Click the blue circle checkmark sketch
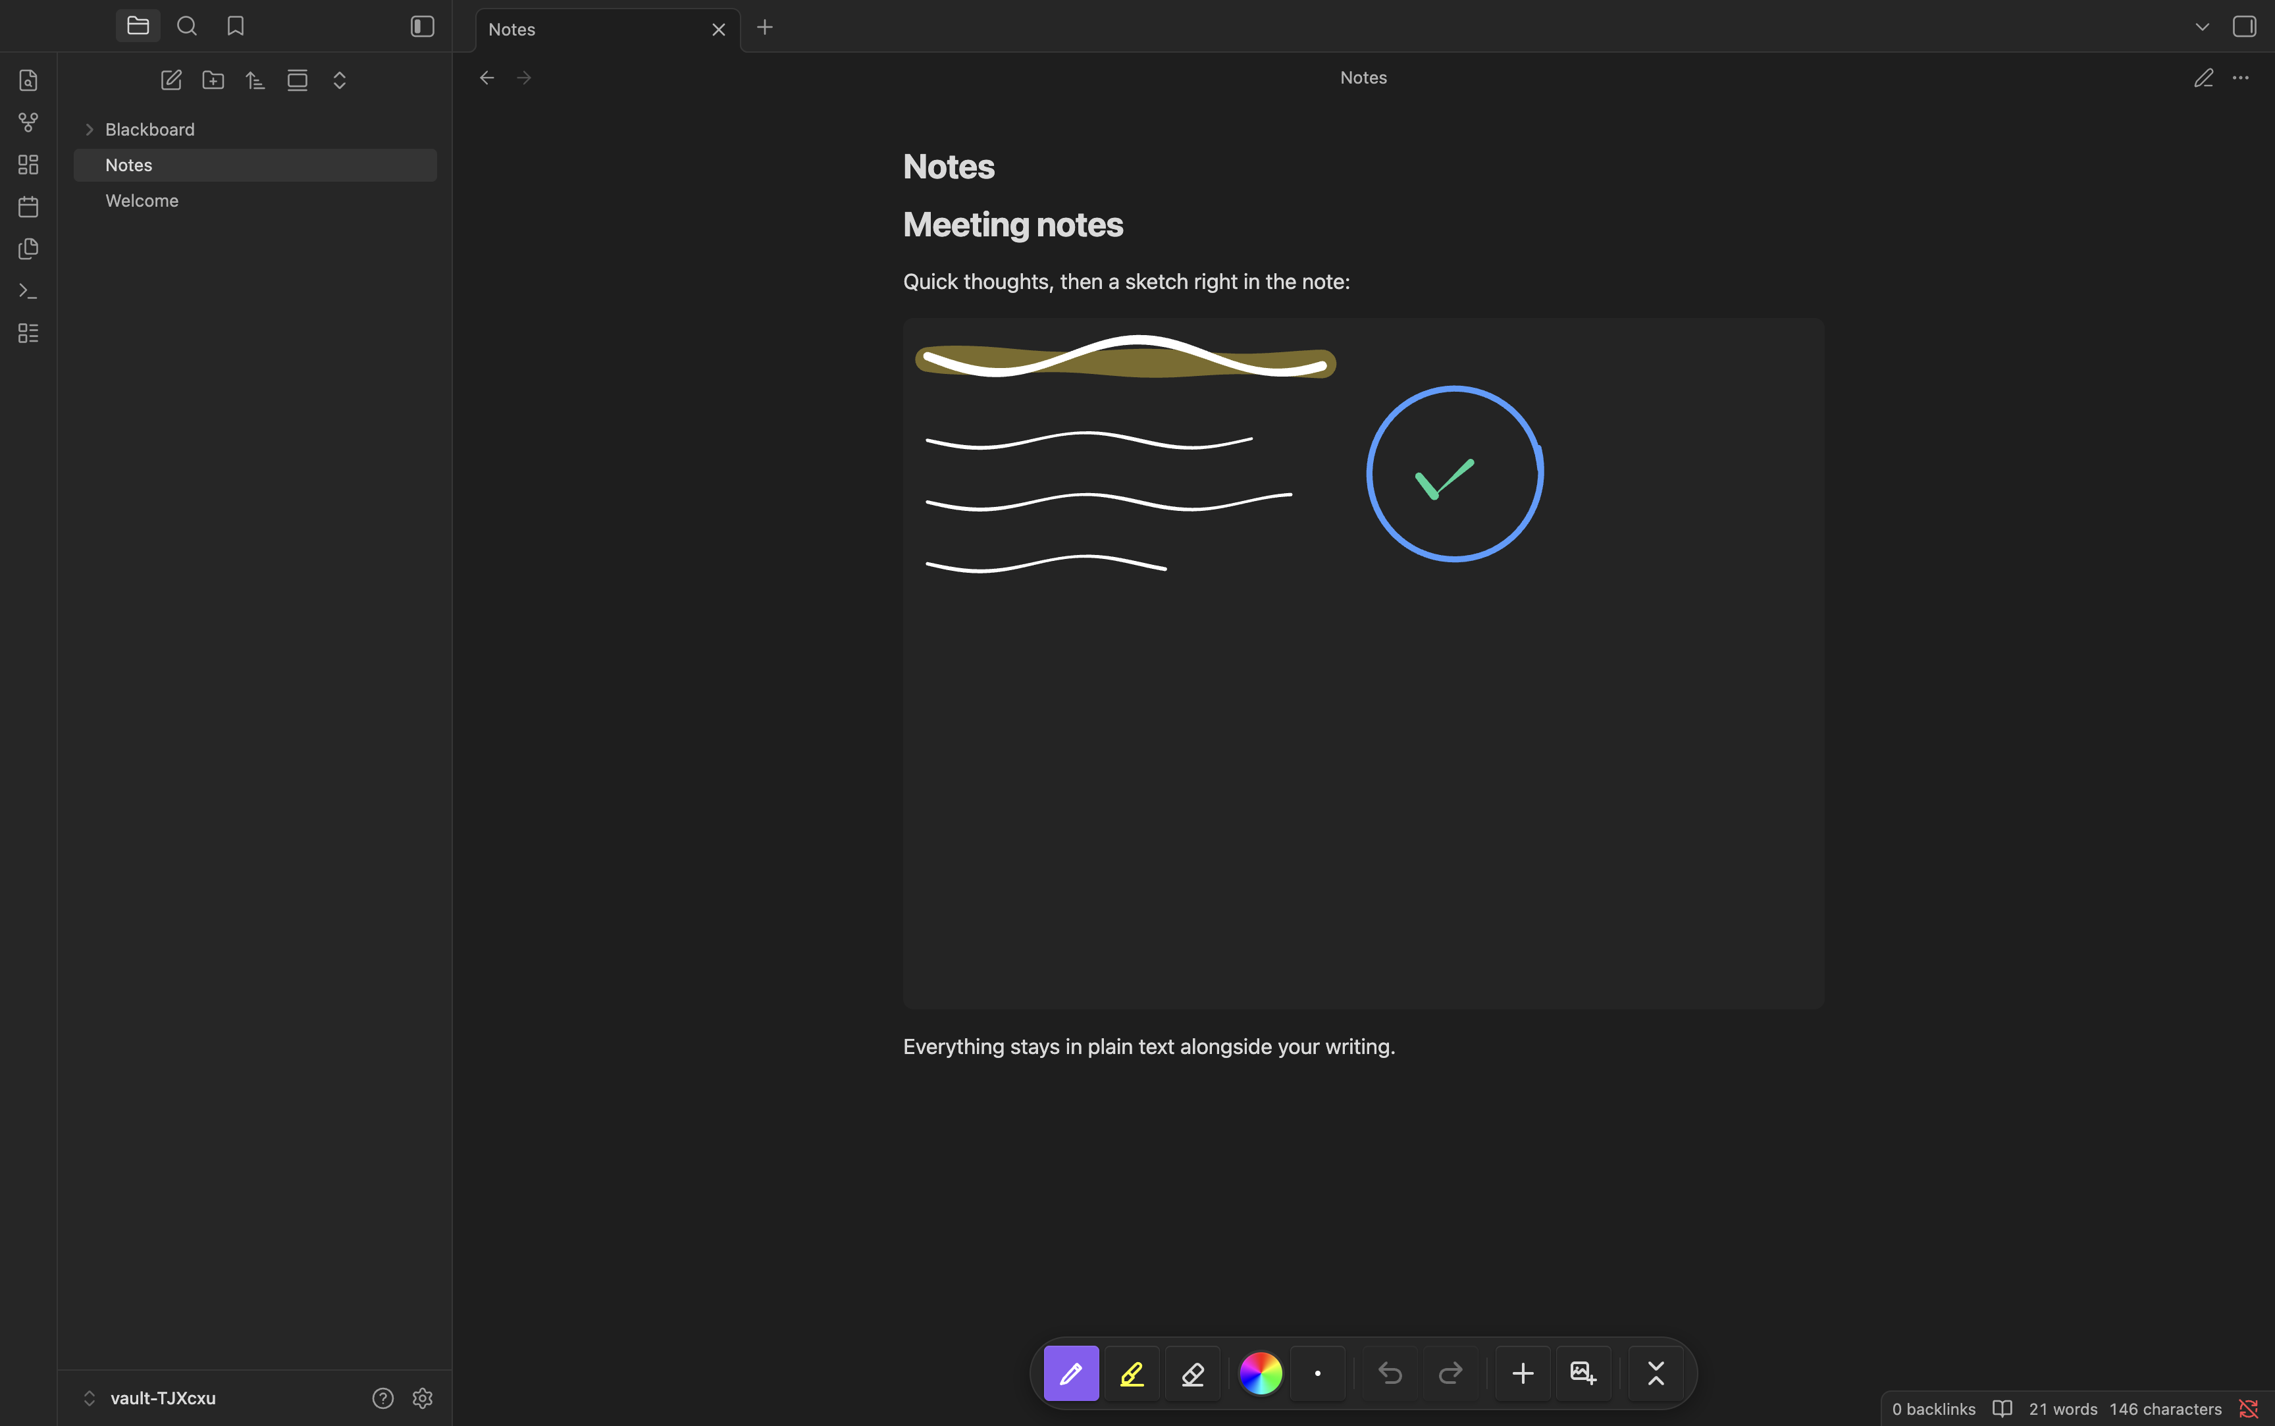 [1455, 475]
